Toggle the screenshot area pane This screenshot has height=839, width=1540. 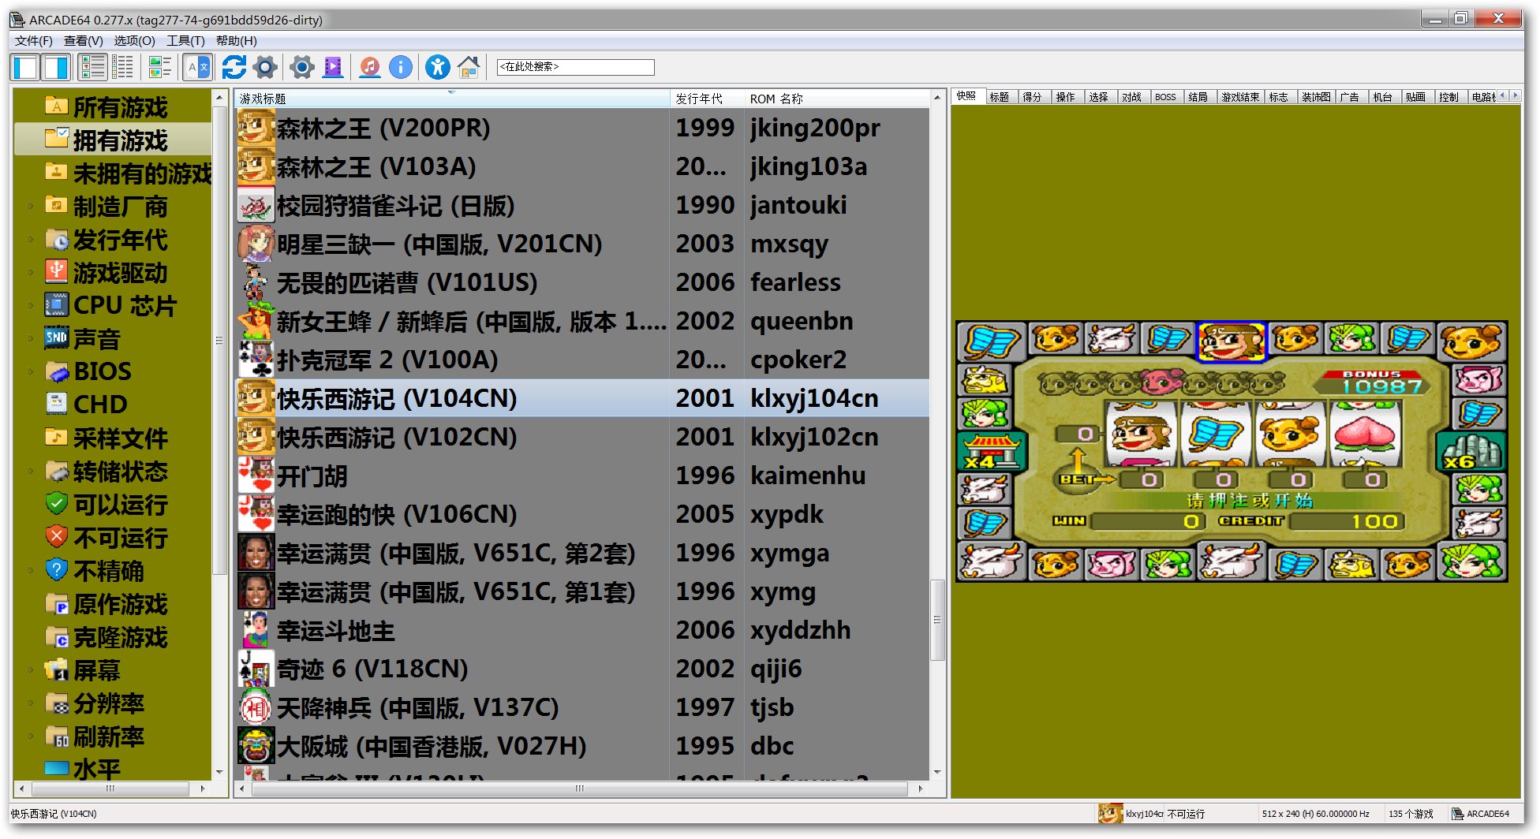55,68
